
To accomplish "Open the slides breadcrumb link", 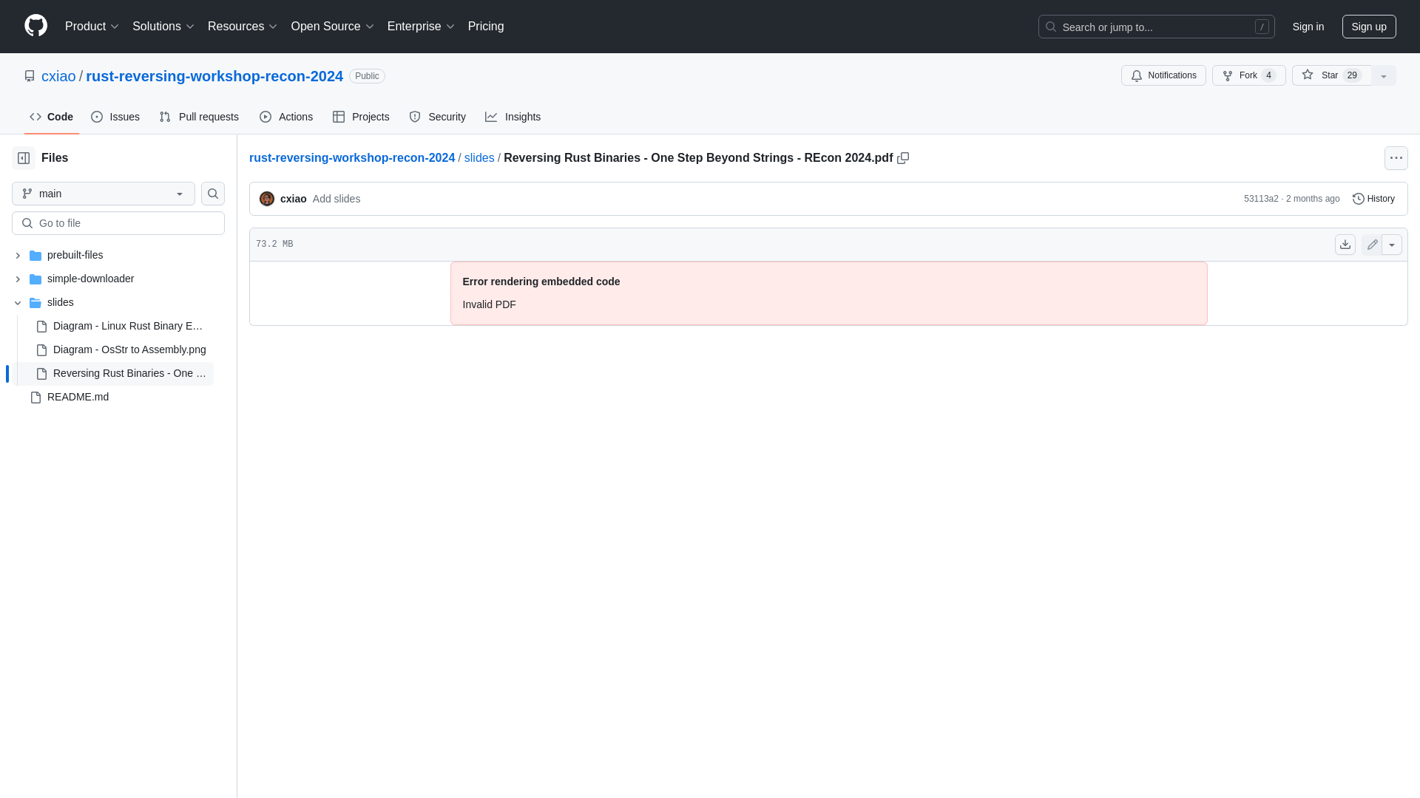I will (x=479, y=158).
